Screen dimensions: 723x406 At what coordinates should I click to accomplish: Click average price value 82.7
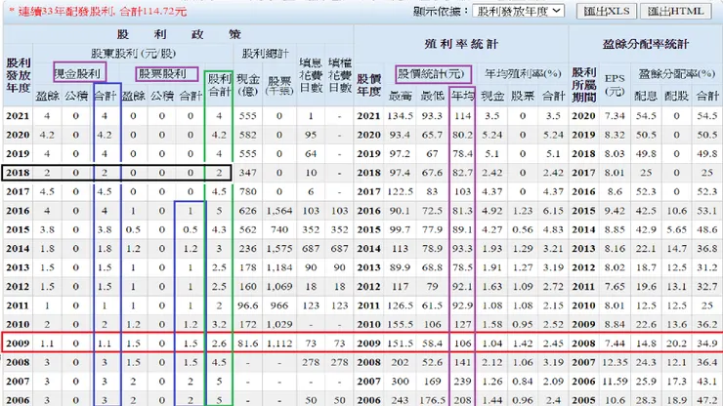coord(462,173)
